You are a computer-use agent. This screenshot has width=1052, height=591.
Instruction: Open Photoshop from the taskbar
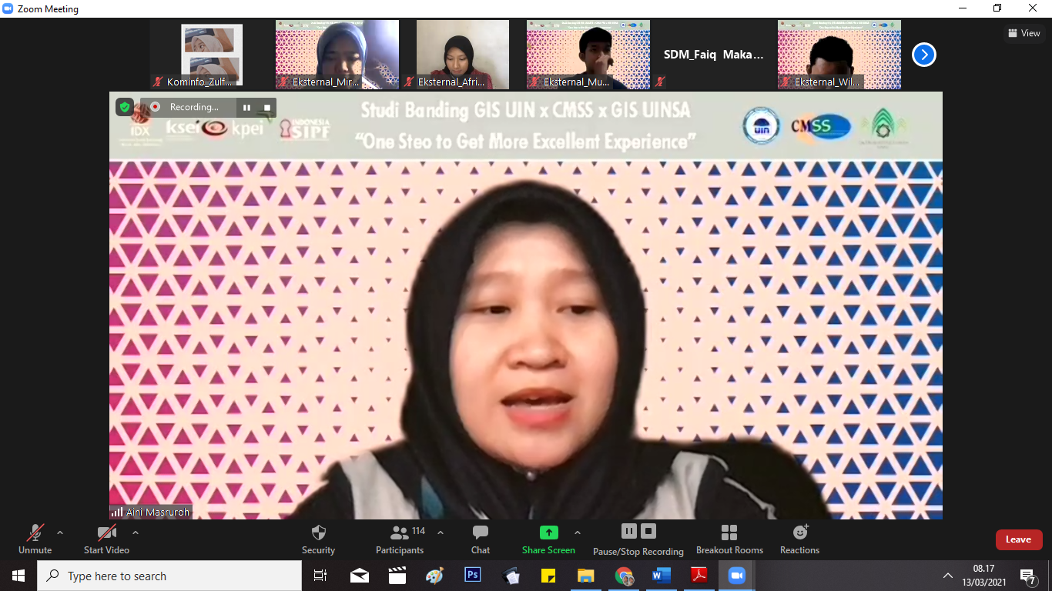(x=472, y=576)
